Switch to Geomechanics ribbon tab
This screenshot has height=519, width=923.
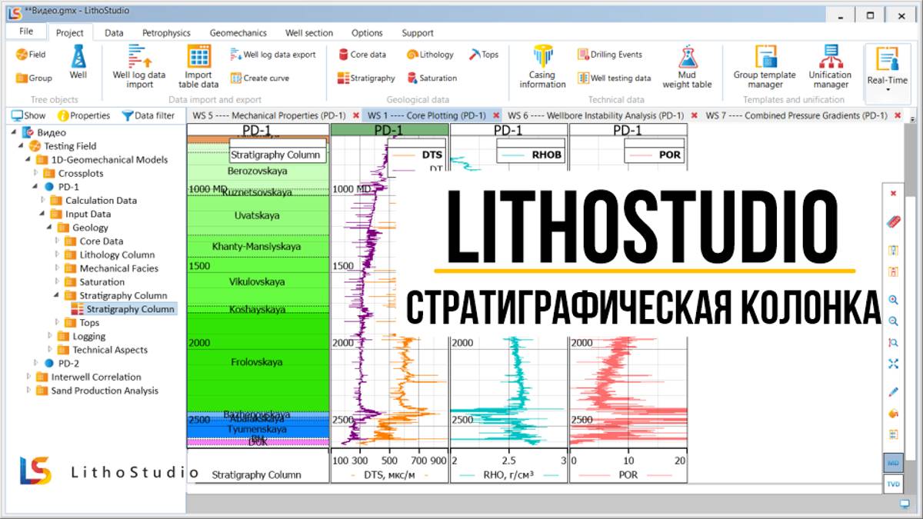[238, 33]
